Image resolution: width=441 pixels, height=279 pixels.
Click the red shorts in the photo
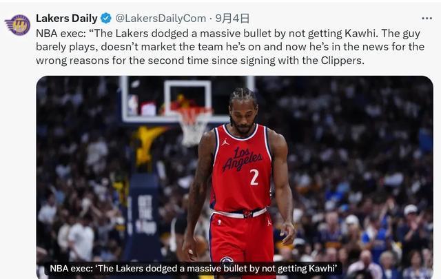[241, 242]
